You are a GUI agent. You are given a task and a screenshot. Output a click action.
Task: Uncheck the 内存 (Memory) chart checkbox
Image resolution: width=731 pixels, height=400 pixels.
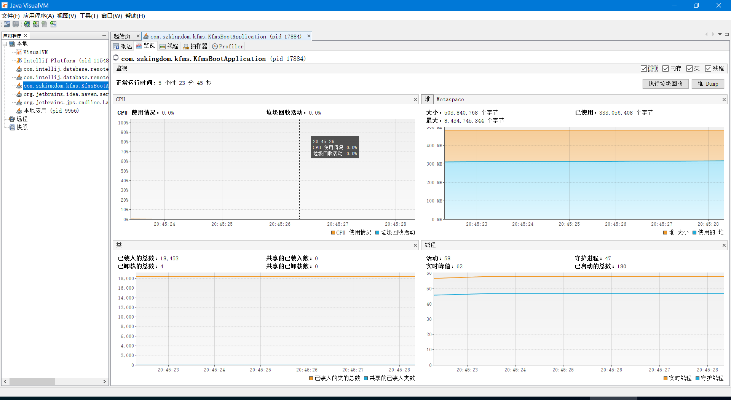pyautogui.click(x=666, y=69)
